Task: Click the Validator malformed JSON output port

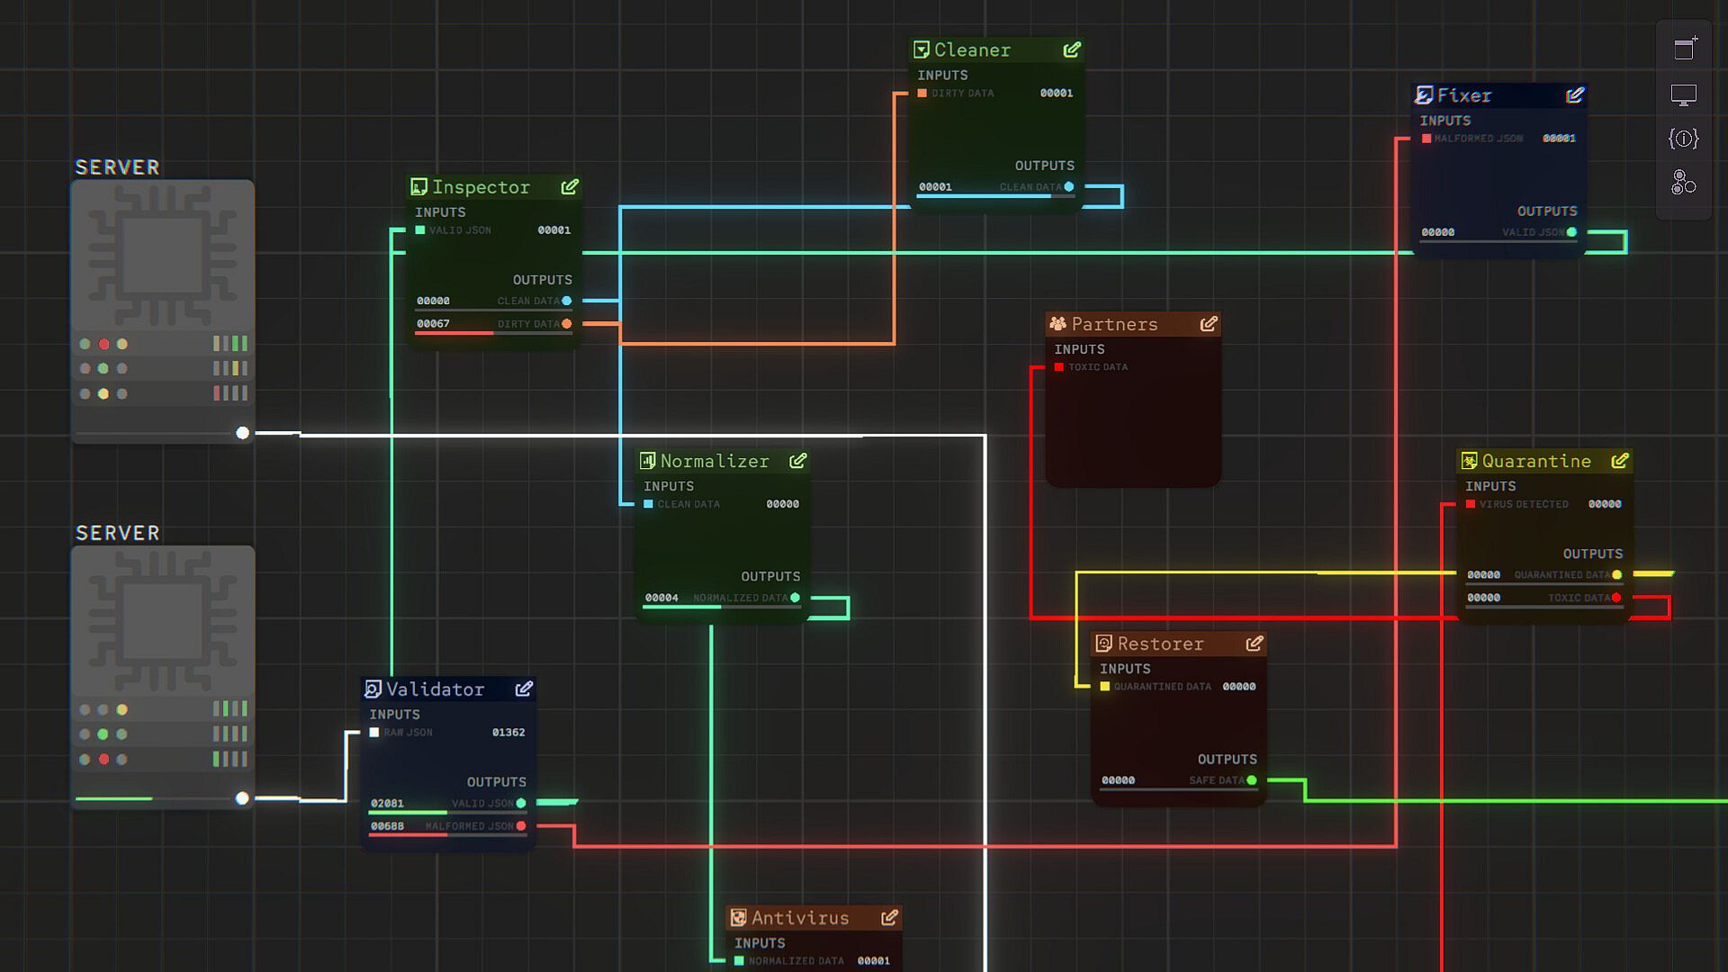Action: [x=521, y=826]
